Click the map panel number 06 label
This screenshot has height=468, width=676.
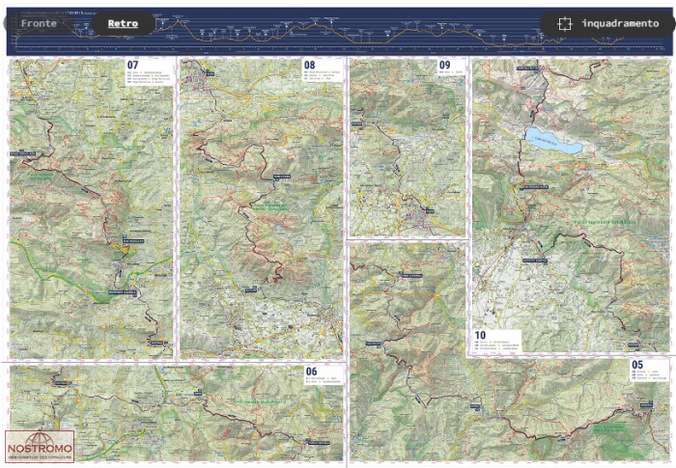[x=311, y=372]
